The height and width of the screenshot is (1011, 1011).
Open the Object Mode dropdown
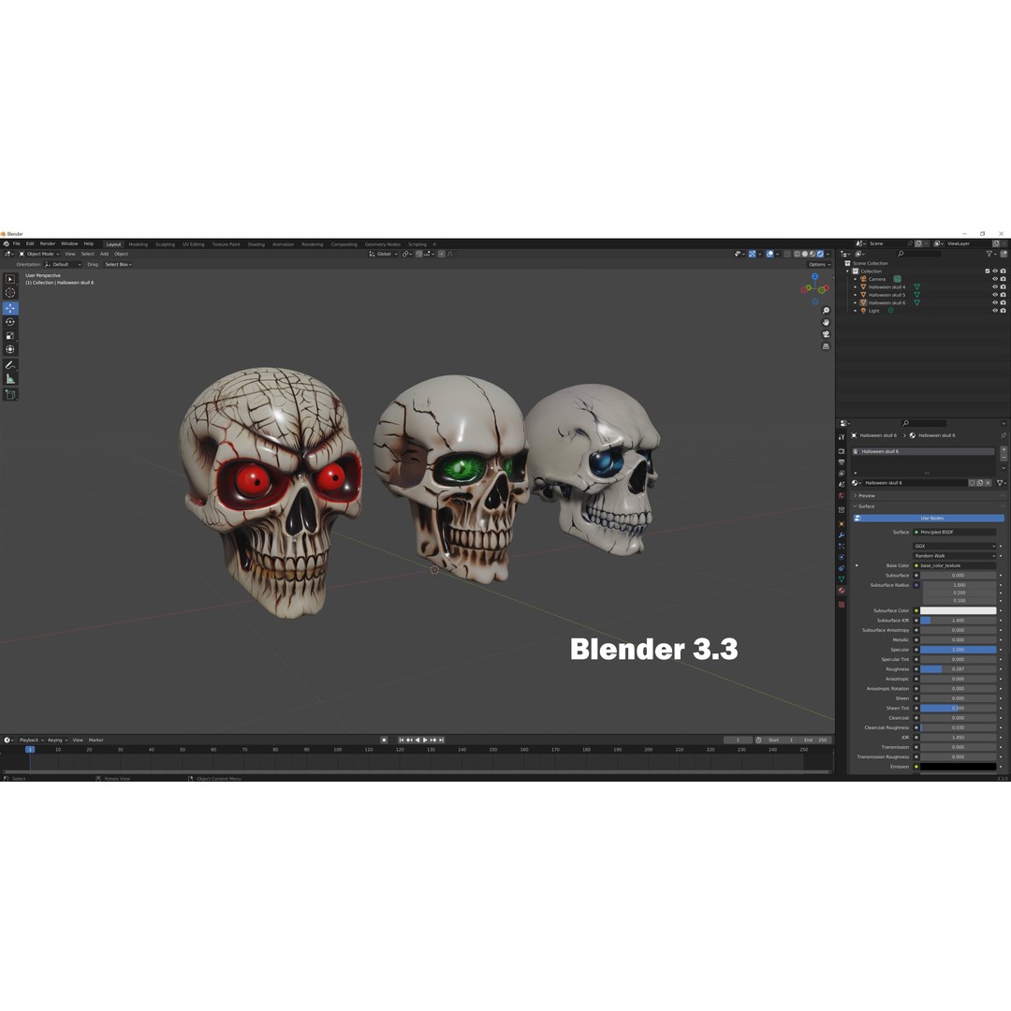[39, 254]
